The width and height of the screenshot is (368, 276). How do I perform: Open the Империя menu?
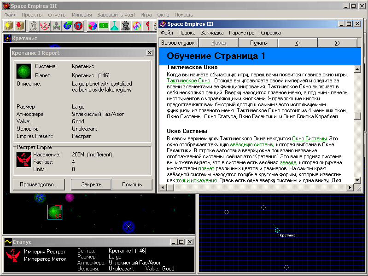coord(82,15)
